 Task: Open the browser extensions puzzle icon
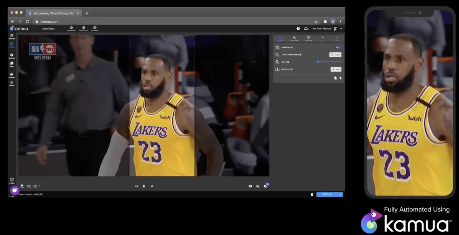tap(326, 21)
